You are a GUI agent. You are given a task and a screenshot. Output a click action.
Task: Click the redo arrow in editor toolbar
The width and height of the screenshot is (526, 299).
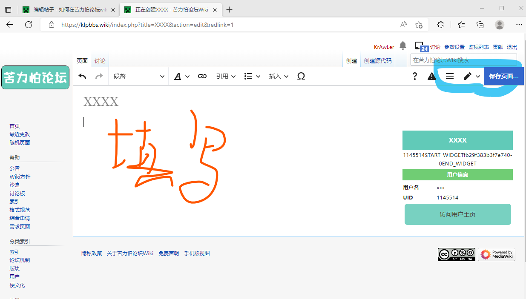pyautogui.click(x=99, y=76)
